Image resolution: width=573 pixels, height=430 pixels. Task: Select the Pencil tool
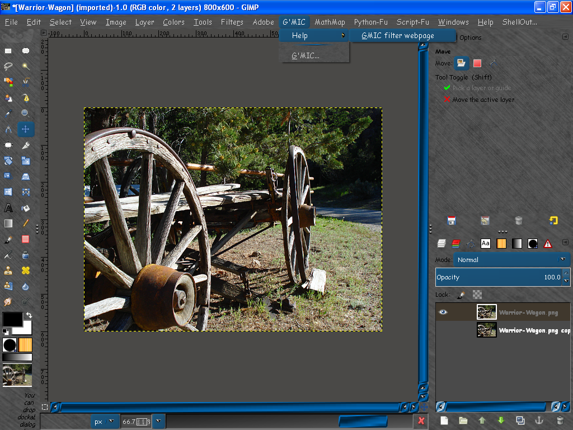[x=26, y=223]
